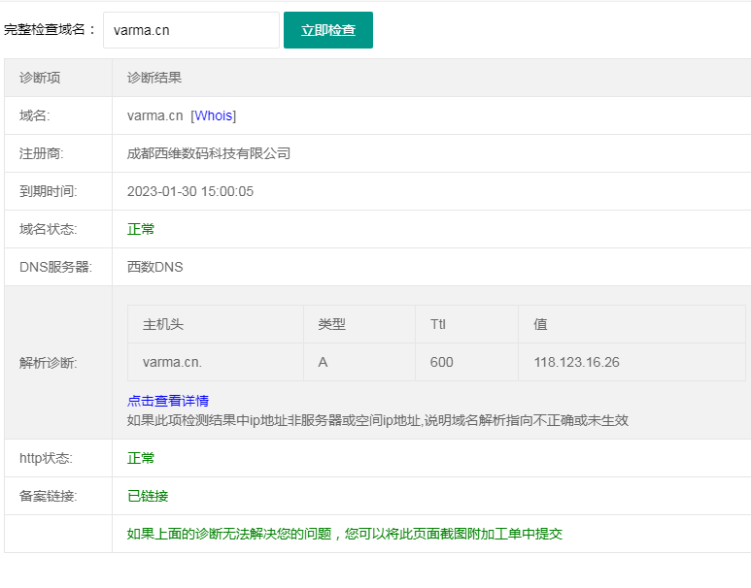
Task: Open the Whois link next to varma.cn
Action: [x=214, y=115]
